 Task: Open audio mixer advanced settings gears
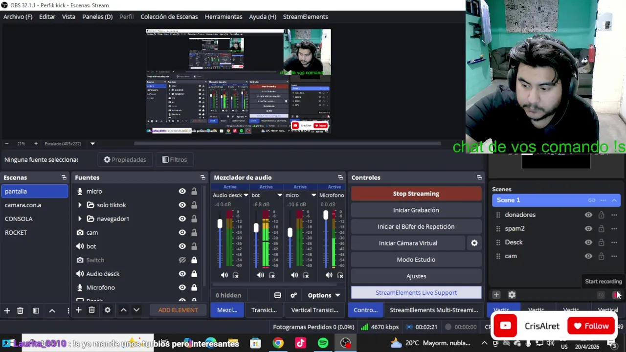coord(293,295)
